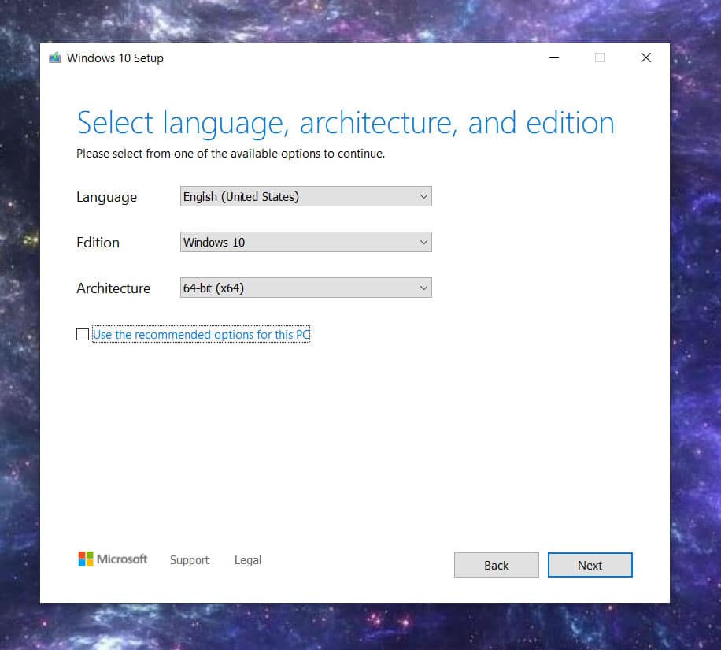Open the Legal link

tap(247, 560)
